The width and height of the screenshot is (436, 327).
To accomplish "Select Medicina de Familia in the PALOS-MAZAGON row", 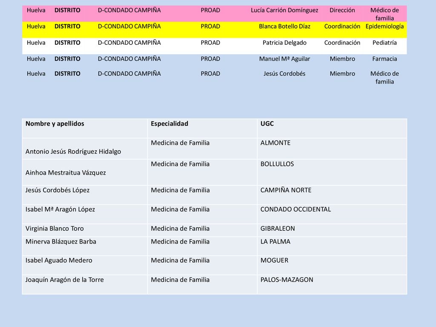I will point(180,280).
